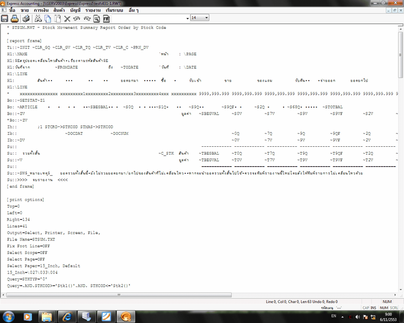Click the 'Right=134' line

click(x=18, y=219)
